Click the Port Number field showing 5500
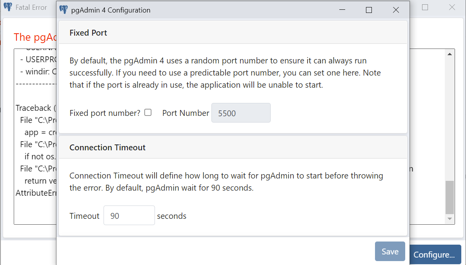Screen dimensions: 466x265 tap(241, 113)
